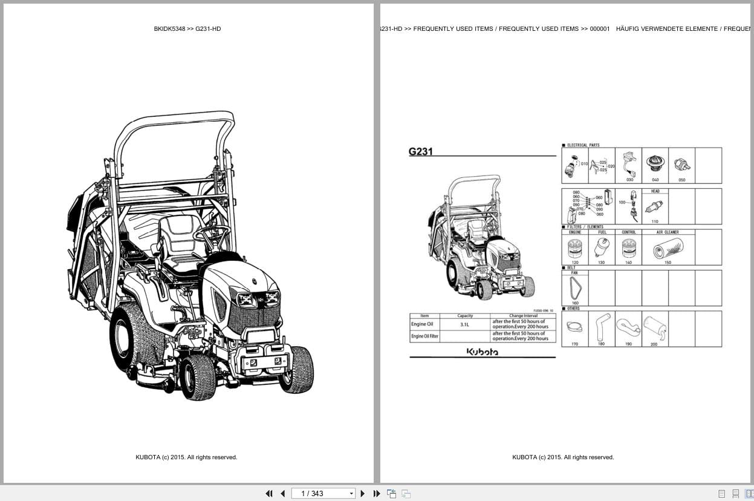Click the 'HÄUFIG VERWENDETE ELEMENTE' header text
The height and width of the screenshot is (501, 754).
[x=667, y=29]
